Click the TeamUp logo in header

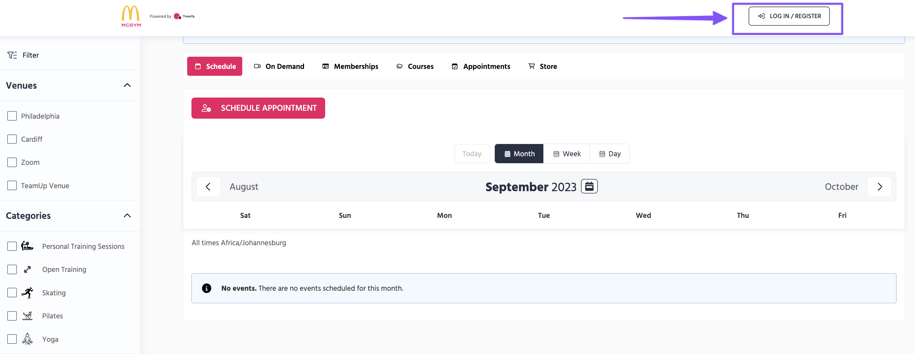184,16
